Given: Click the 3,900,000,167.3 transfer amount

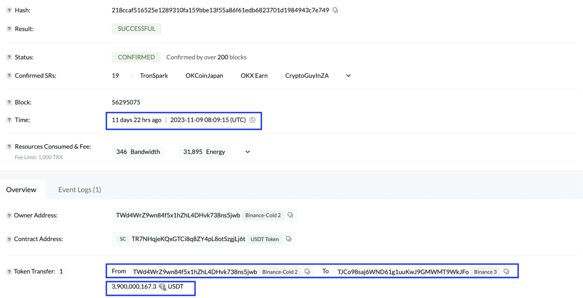Looking at the screenshot, I should pyautogui.click(x=134, y=287).
